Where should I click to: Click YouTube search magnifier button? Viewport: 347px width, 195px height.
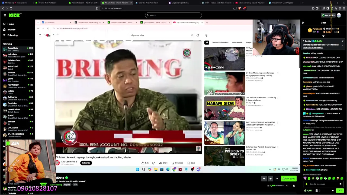(198, 35)
